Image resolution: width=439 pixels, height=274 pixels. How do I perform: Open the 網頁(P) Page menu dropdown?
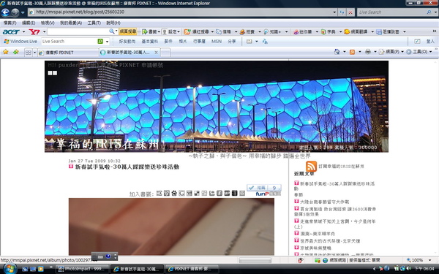coord(402,52)
